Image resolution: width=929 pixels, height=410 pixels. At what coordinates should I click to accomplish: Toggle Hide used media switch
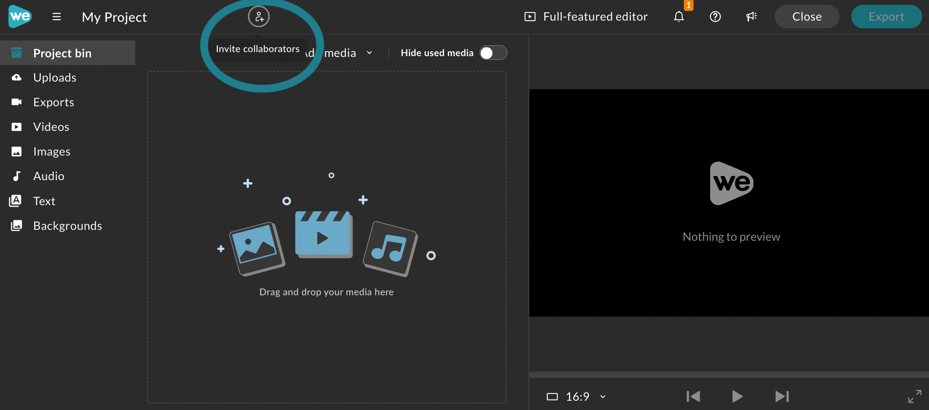(493, 53)
